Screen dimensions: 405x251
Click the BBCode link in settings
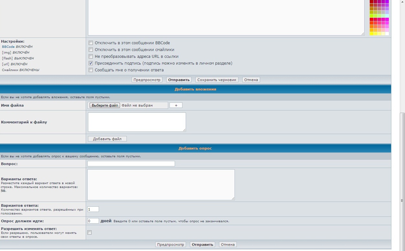coord(8,47)
